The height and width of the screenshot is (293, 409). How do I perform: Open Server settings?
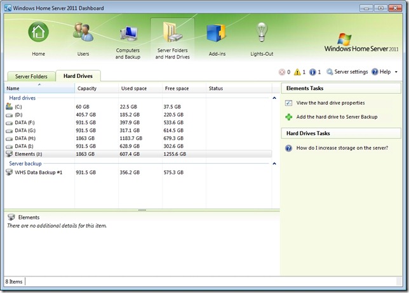347,72
